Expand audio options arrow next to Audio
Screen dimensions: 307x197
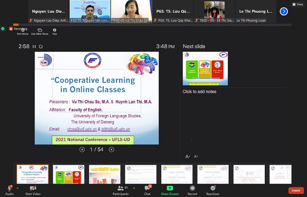17,188
